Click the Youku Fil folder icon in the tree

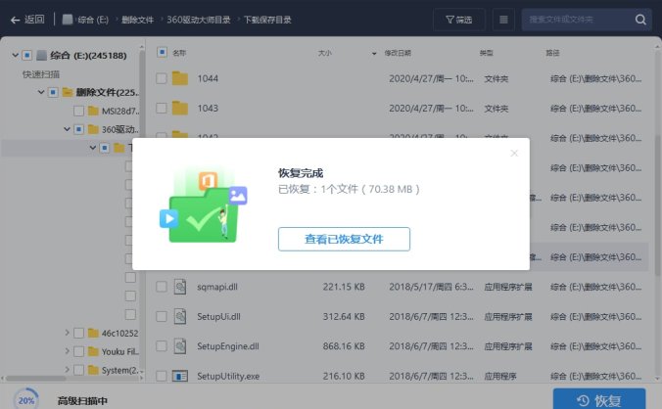pyautogui.click(x=93, y=351)
